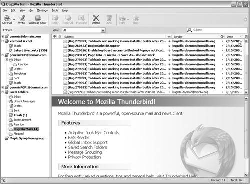This screenshot has height=184, width=250.
Task: Click the search magnifier icon
Action: [189, 30]
